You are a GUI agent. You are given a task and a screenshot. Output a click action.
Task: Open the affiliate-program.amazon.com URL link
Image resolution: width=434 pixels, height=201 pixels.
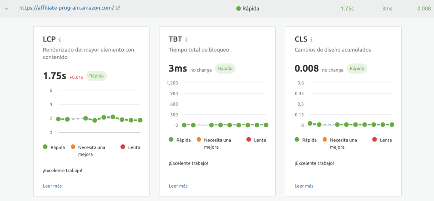point(67,8)
